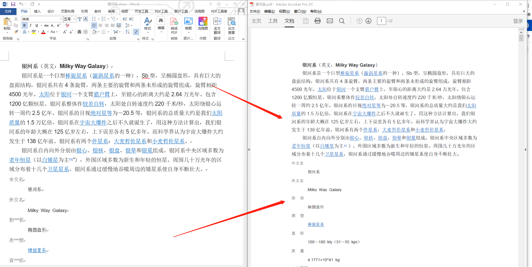Switch to the 插入 ribbon tab
This screenshot has height=267, width=532.
tap(37, 11)
